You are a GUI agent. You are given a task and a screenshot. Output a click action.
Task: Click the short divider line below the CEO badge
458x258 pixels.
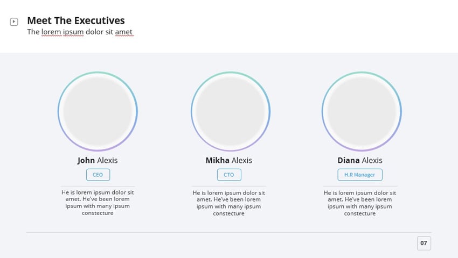[x=98, y=187]
